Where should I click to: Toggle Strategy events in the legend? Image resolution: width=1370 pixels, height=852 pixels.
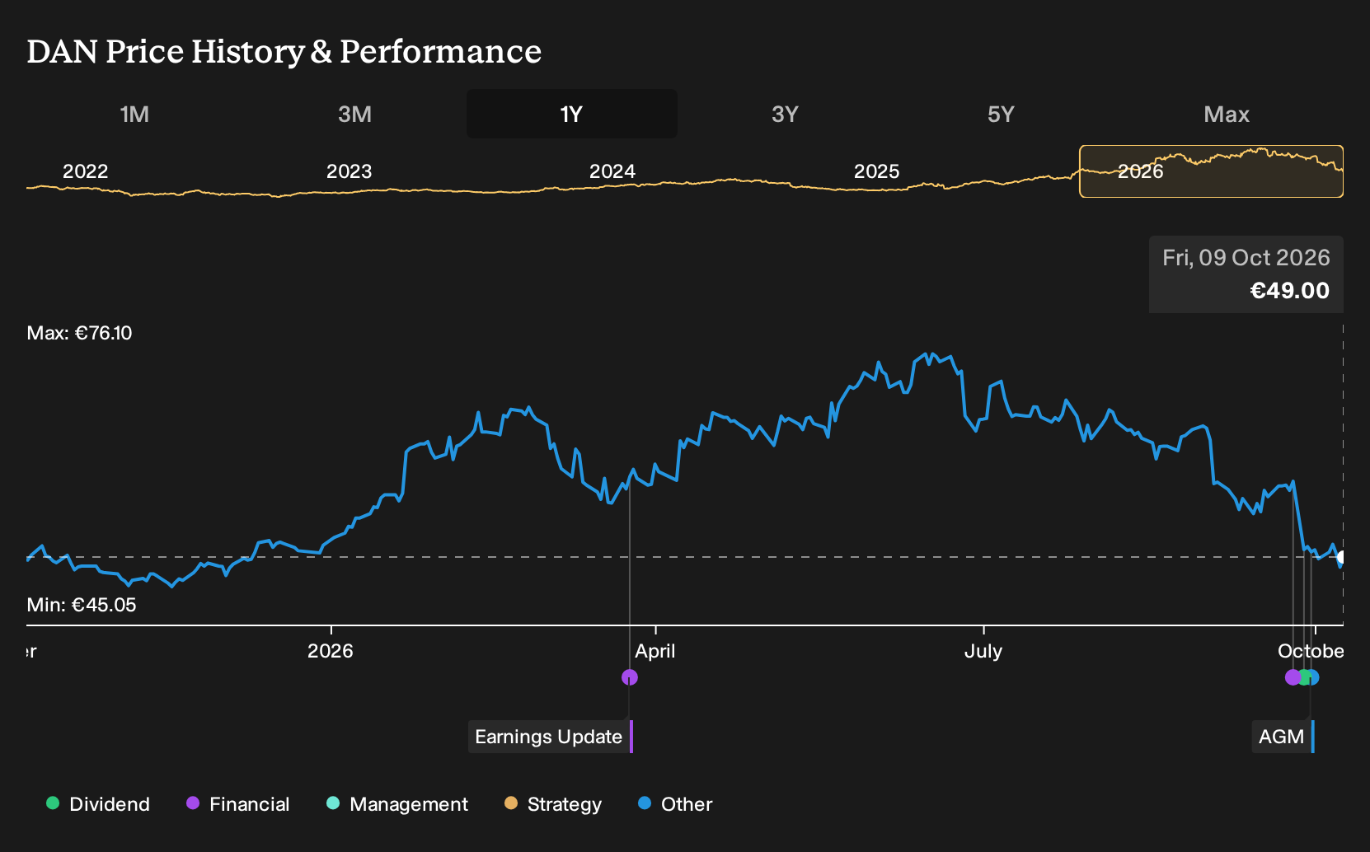(553, 803)
